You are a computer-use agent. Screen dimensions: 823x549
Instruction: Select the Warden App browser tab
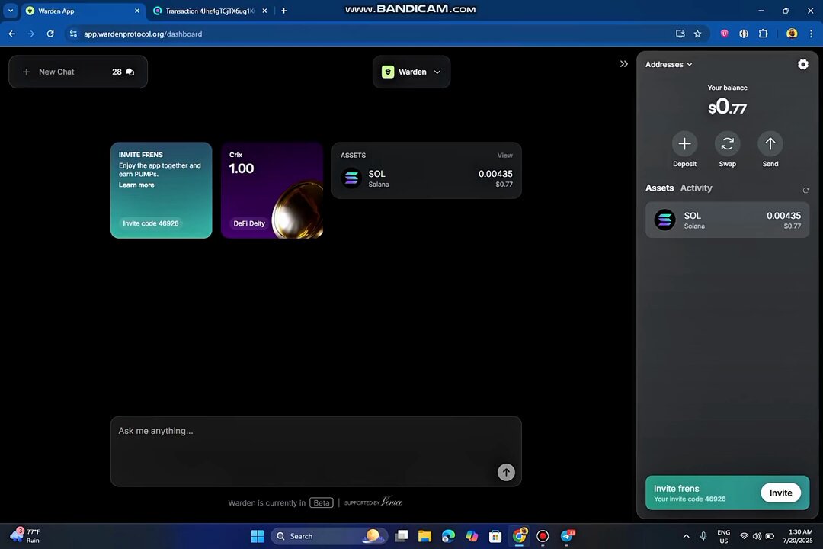(x=82, y=11)
